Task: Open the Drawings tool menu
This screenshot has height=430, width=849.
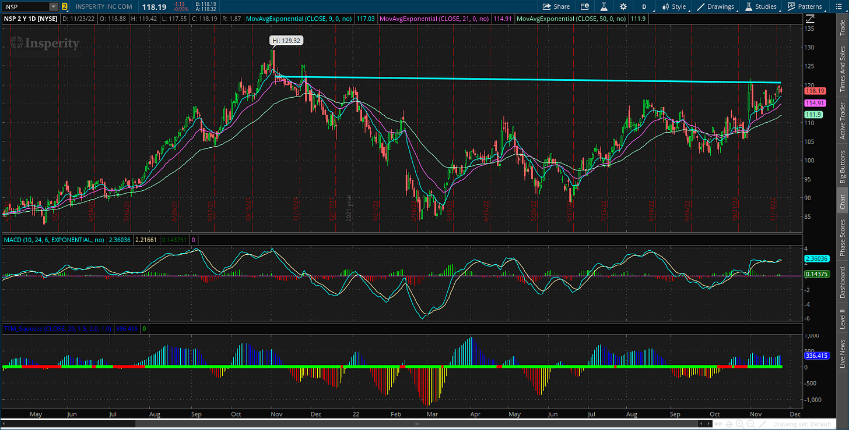Action: point(716,6)
